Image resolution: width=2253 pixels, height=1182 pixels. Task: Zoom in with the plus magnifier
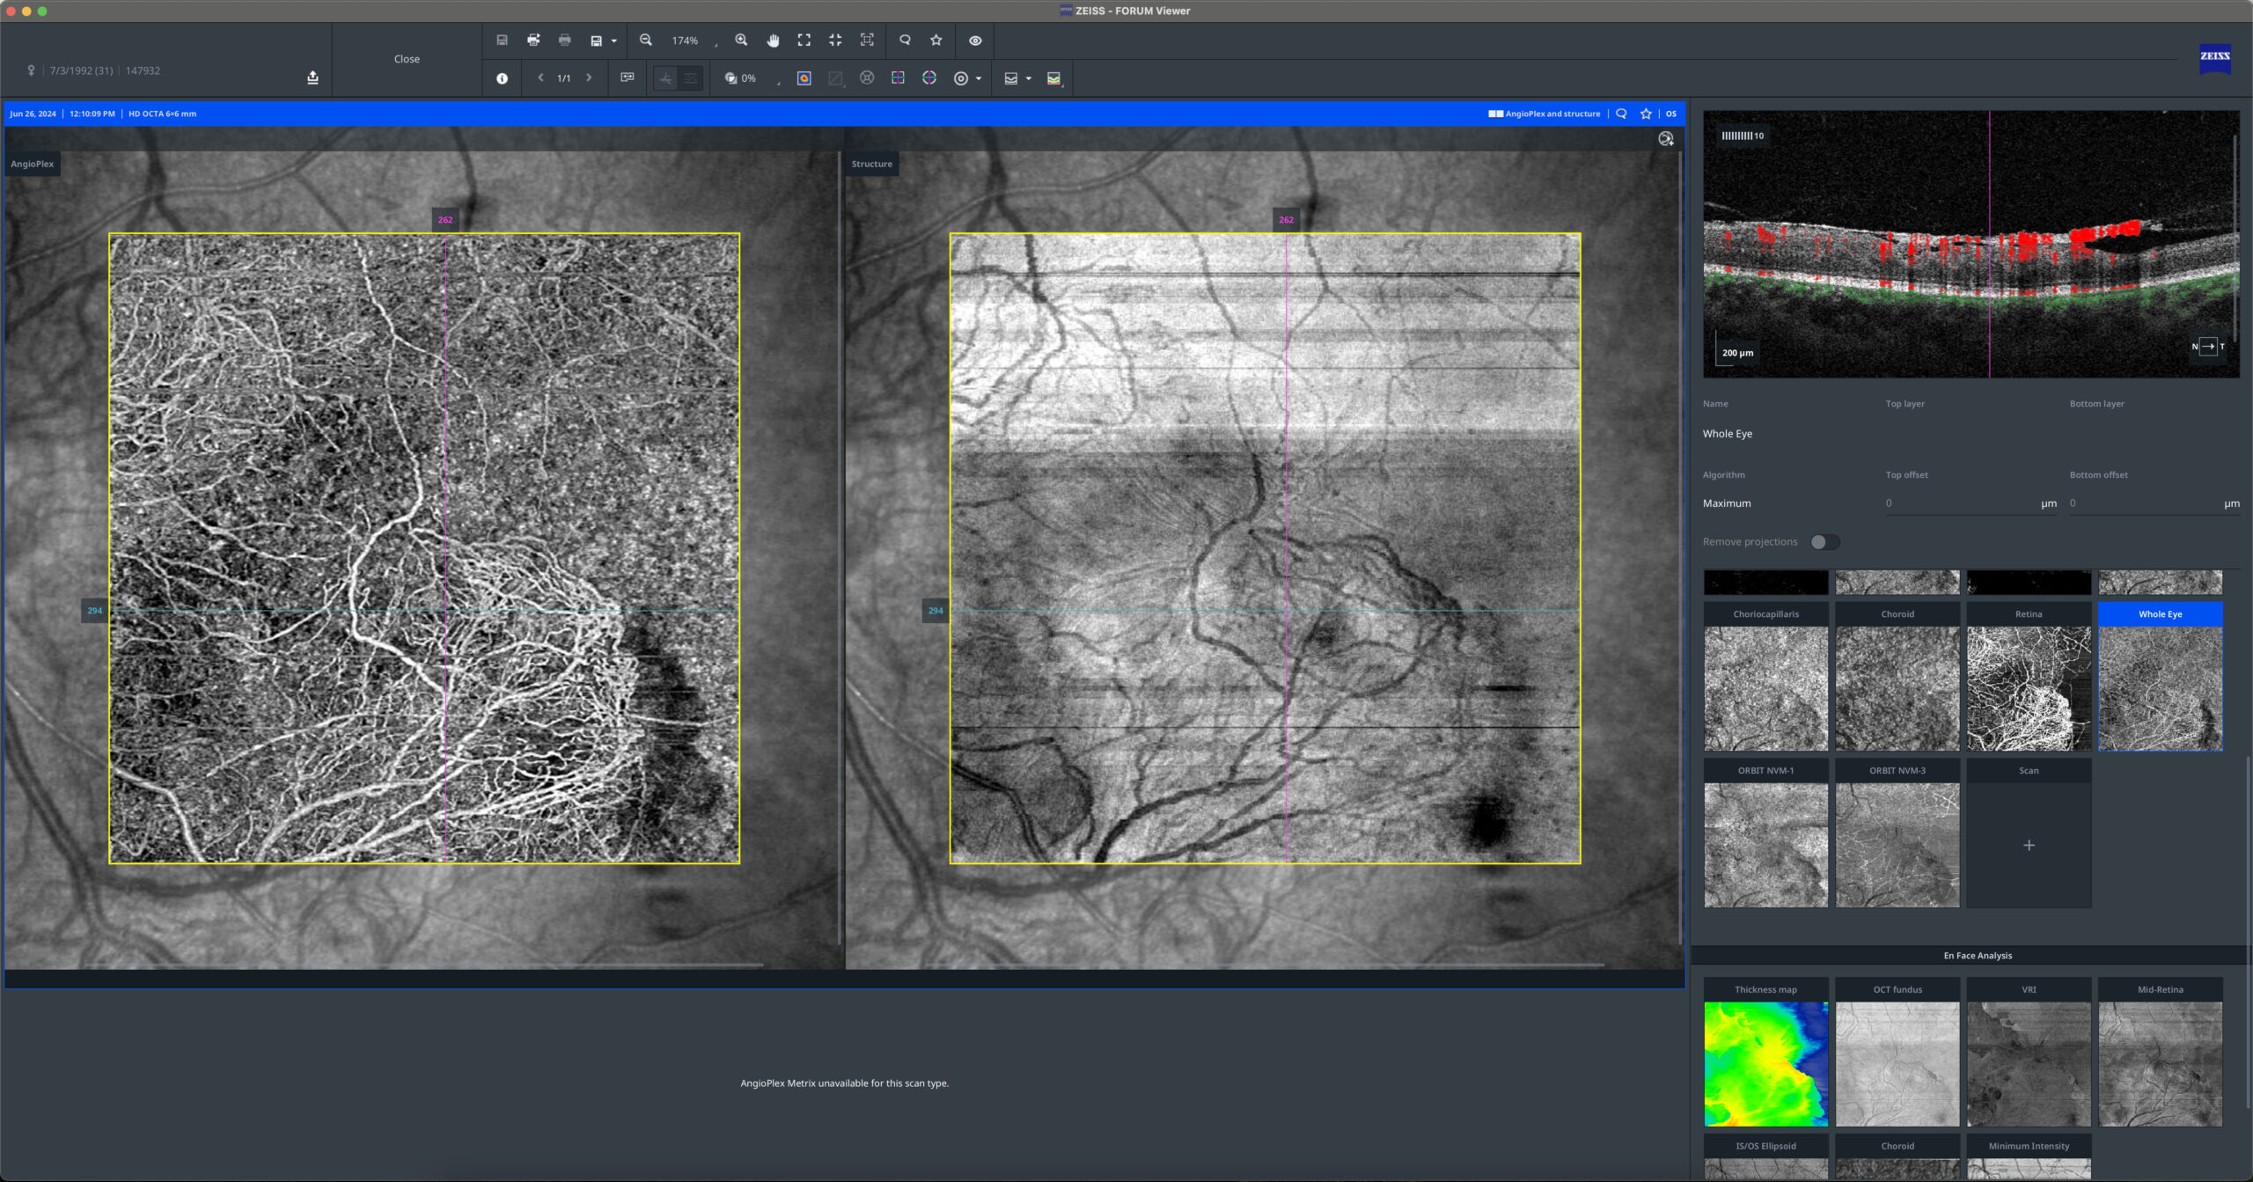click(x=741, y=40)
